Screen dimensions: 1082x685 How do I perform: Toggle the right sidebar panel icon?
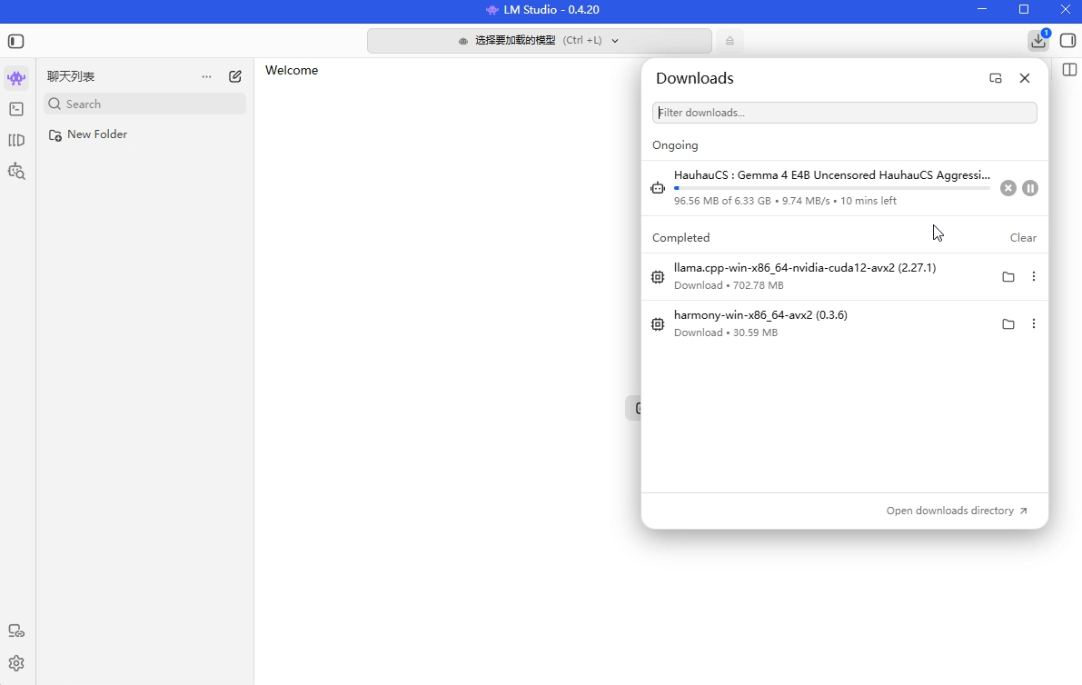click(1067, 41)
